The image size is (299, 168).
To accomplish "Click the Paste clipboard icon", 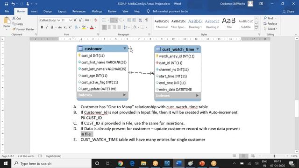I will pos(7,21).
